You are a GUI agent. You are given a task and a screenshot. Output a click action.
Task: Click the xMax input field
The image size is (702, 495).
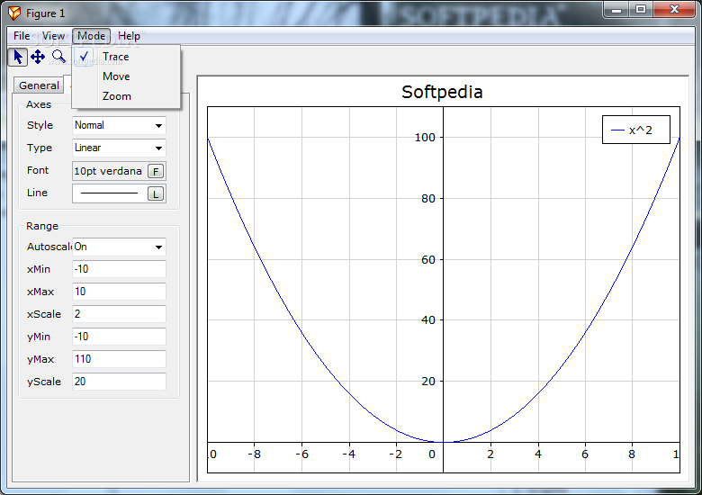[119, 292]
